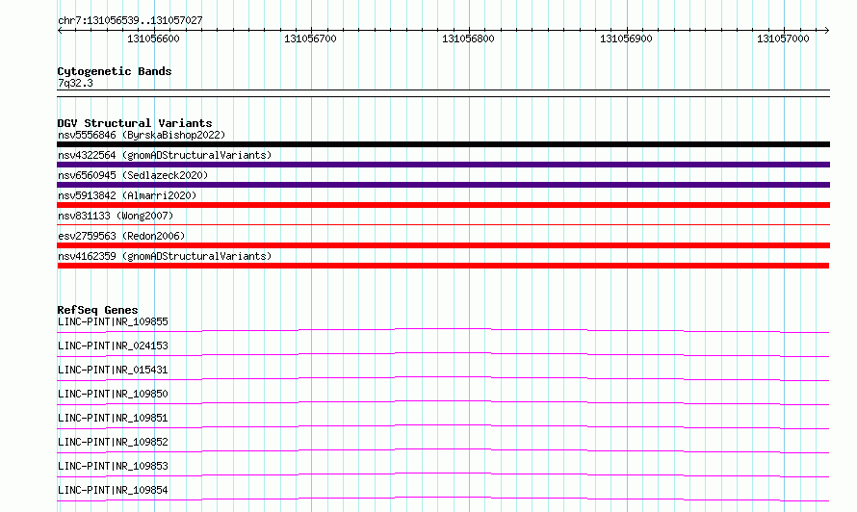
Task: Click the black nsv5556846 variant bar
Action: coord(443,144)
